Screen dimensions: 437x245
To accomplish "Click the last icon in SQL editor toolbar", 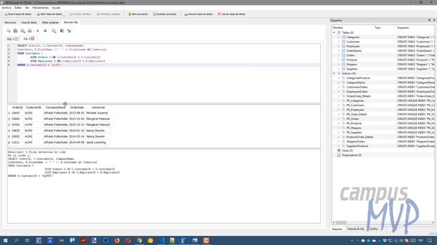I will click(69, 31).
